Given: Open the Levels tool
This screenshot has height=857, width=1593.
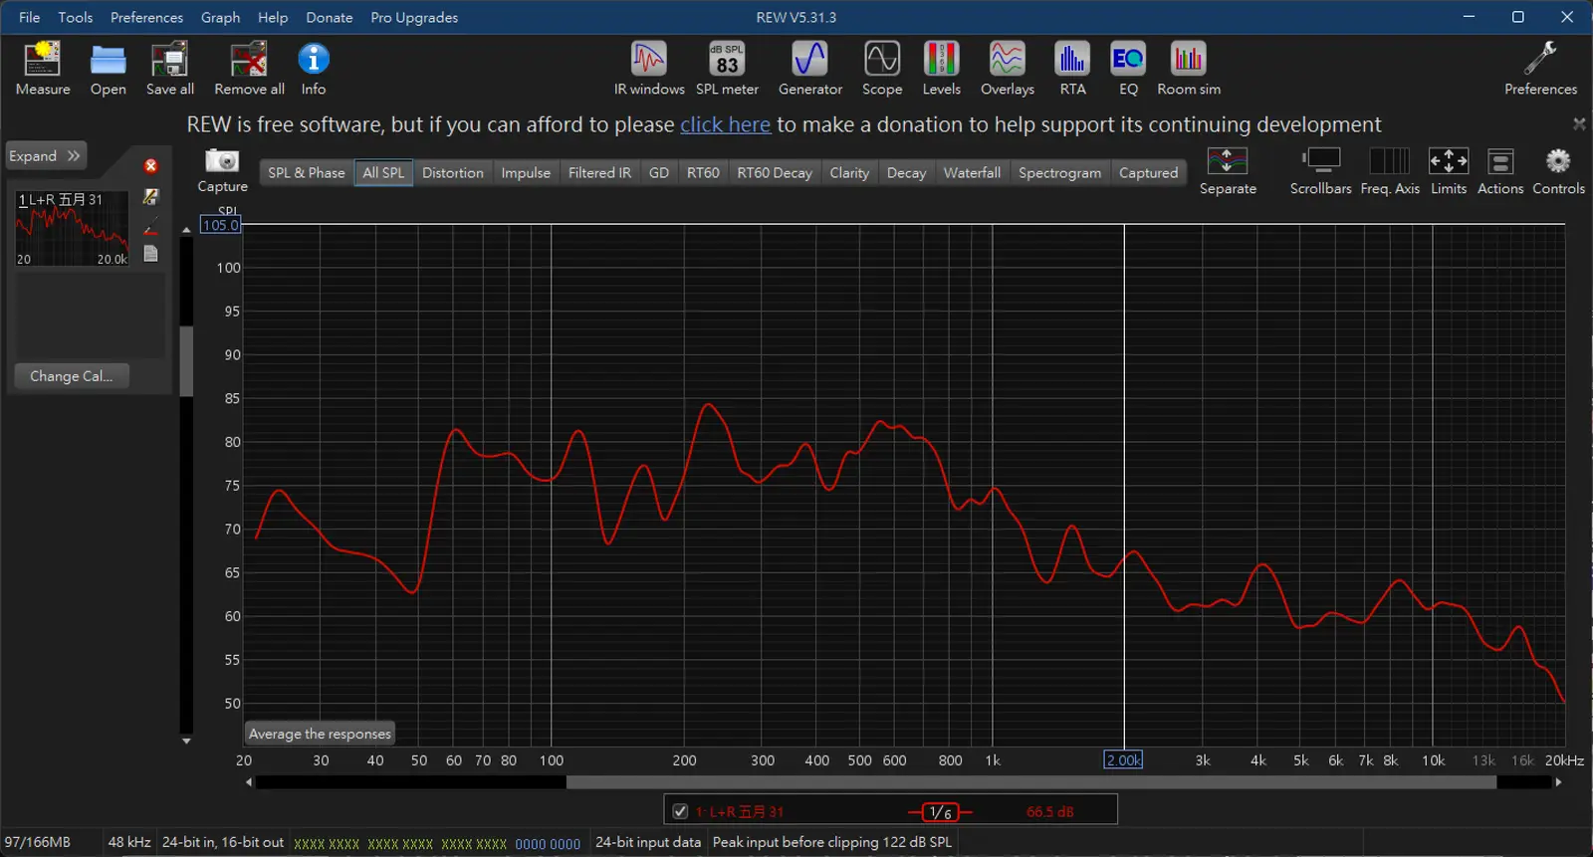Looking at the screenshot, I should 941,68.
